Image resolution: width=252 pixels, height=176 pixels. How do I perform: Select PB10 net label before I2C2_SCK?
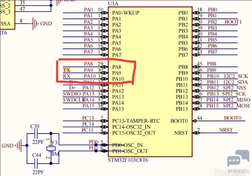click(213, 76)
